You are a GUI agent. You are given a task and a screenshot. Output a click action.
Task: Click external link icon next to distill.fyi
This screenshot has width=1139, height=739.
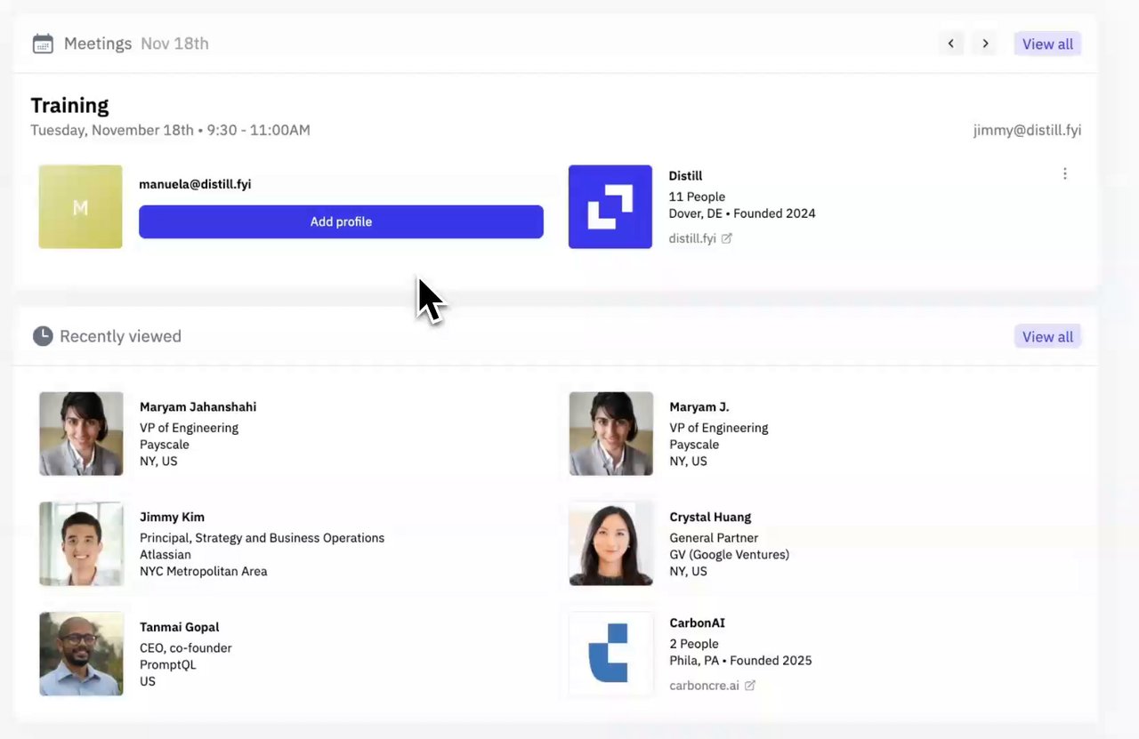tap(727, 238)
